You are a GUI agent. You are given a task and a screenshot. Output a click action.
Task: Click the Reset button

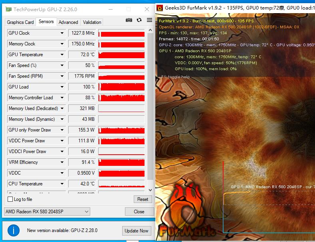tap(143, 199)
